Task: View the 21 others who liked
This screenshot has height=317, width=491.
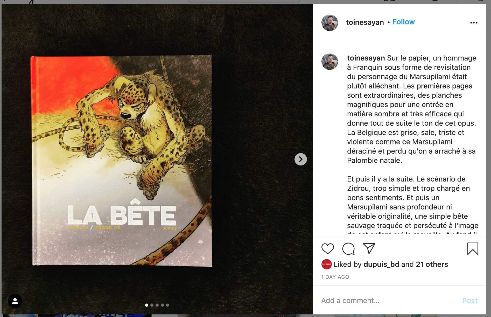Action: pyautogui.click(x=432, y=264)
